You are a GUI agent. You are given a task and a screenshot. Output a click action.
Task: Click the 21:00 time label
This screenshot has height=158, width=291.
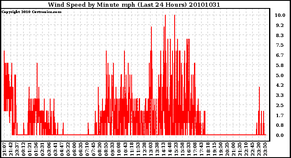click(x=233, y=150)
